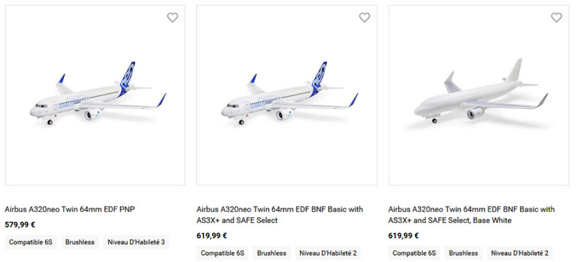Click Compatible 6S tag for the Base White model
Screen dimensions: 577x262
pyautogui.click(x=414, y=253)
